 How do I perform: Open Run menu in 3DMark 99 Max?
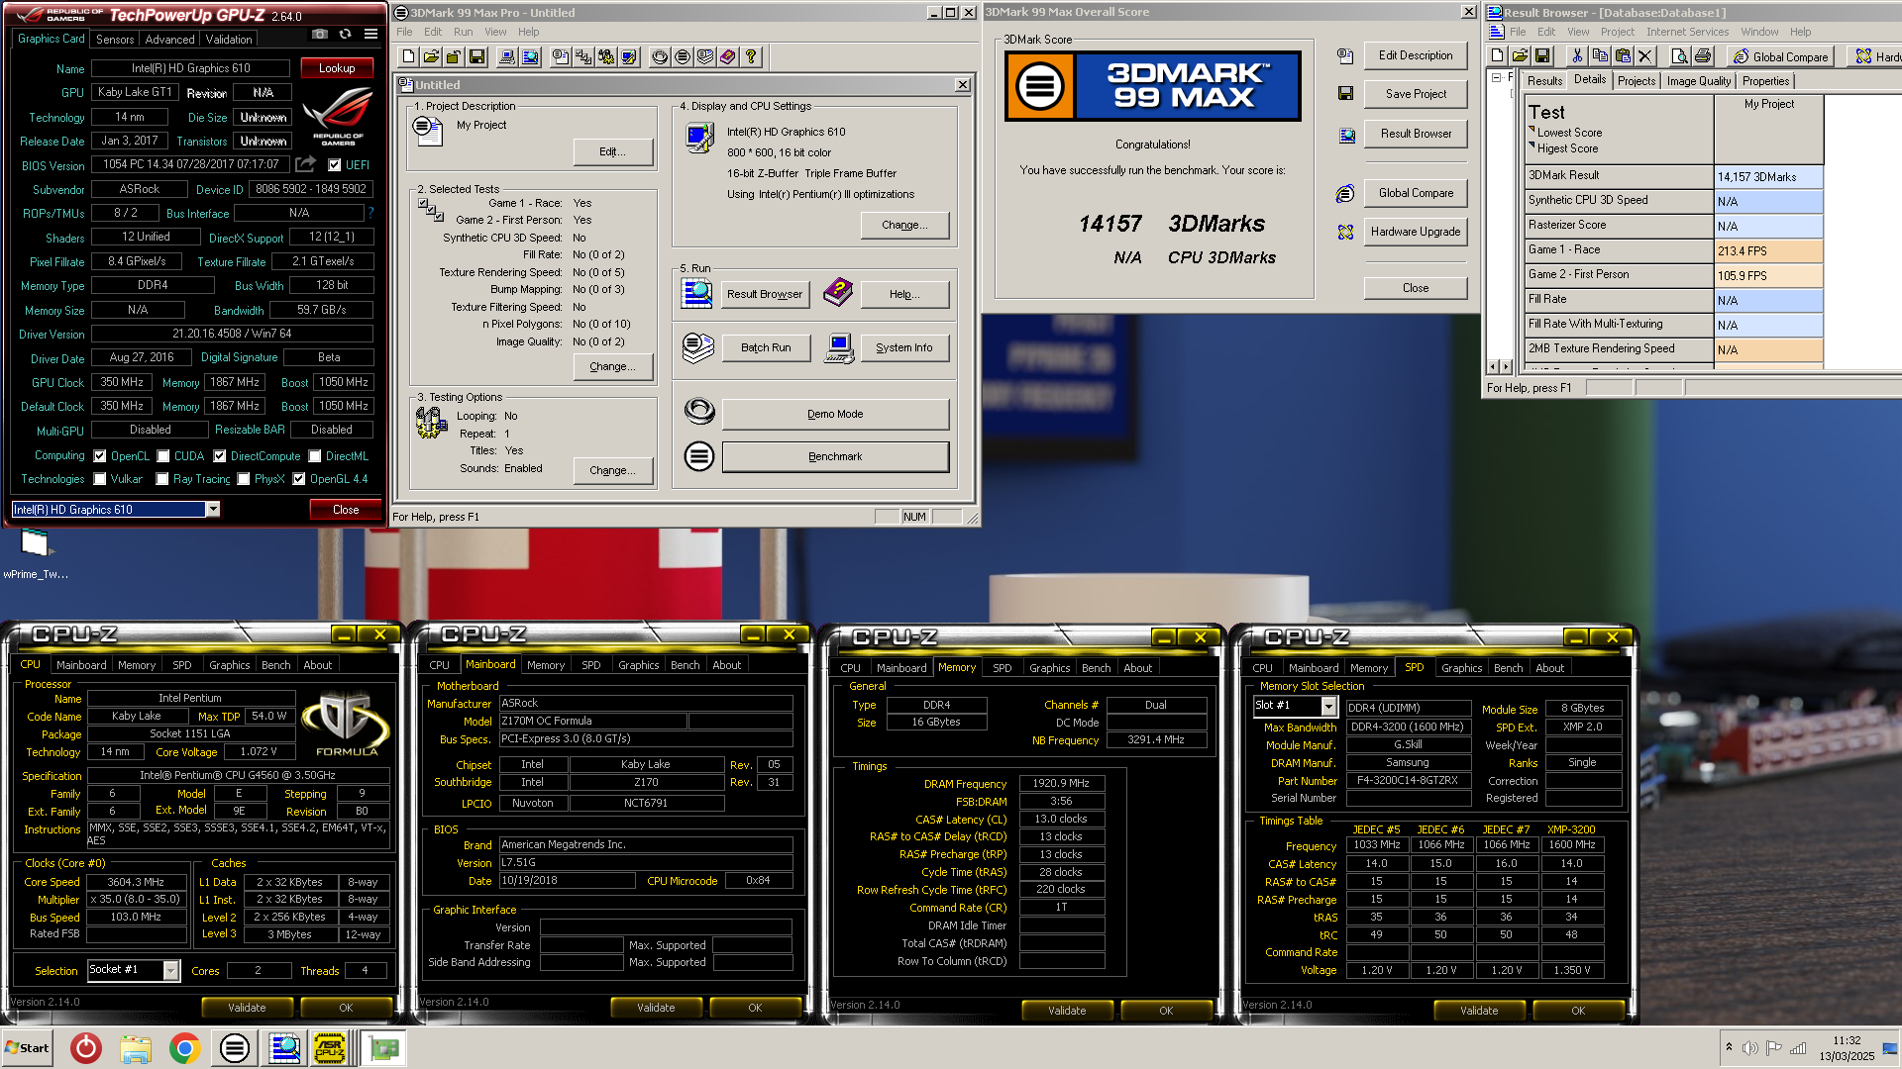click(463, 32)
